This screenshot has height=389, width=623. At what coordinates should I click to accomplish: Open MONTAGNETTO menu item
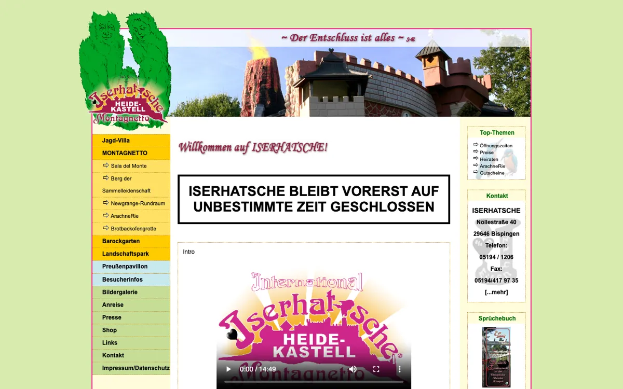click(x=131, y=153)
